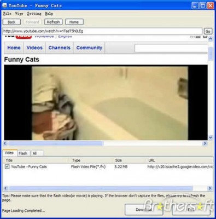The width and height of the screenshot is (216, 219).
Task: Click the Download button
Action: click(144, 210)
